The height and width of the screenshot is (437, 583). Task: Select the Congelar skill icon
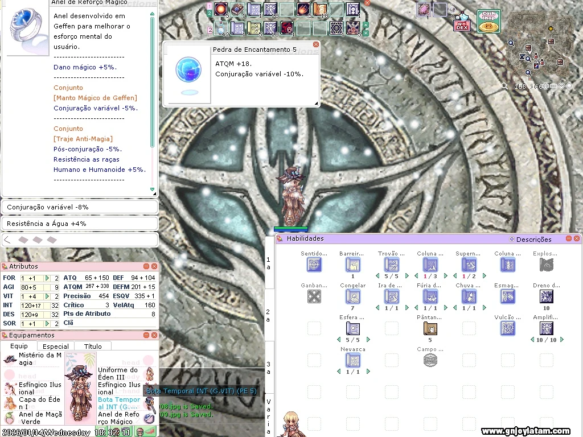pyautogui.click(x=353, y=296)
